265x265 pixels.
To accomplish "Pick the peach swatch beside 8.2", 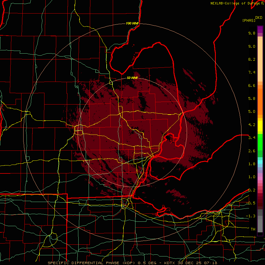I will pos(260,60).
